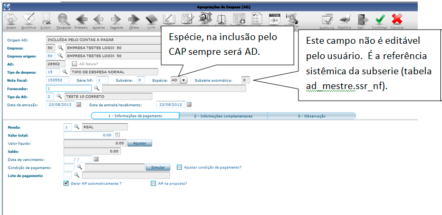442x215 pixels.
Task: Click the Excluir trash icon
Action: pos(45,19)
